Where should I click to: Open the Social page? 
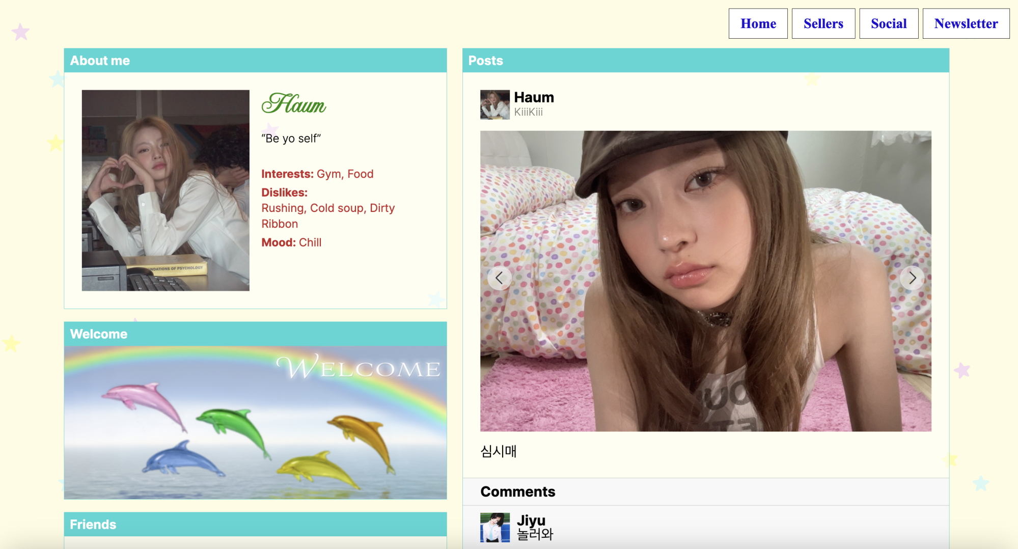[889, 23]
